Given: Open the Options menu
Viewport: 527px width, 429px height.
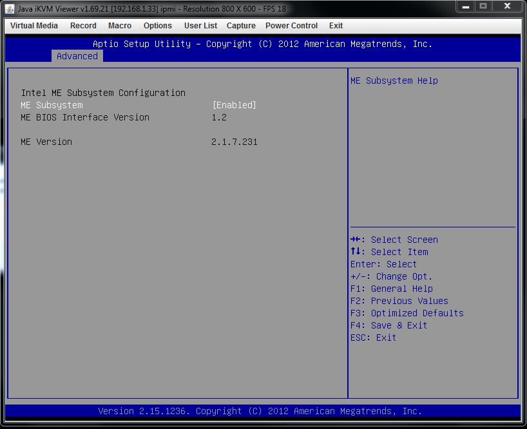Looking at the screenshot, I should (x=158, y=26).
